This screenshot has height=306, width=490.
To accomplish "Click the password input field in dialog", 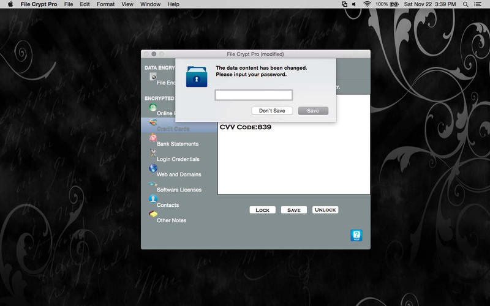I will pyautogui.click(x=254, y=95).
